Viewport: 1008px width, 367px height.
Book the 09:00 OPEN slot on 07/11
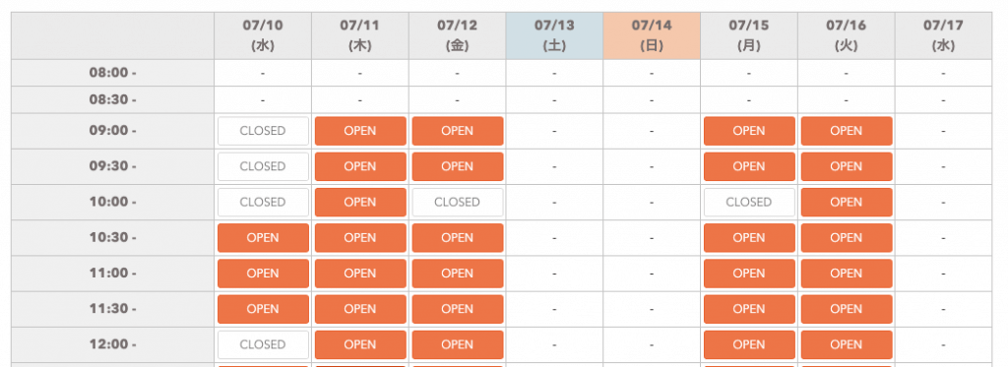click(360, 131)
